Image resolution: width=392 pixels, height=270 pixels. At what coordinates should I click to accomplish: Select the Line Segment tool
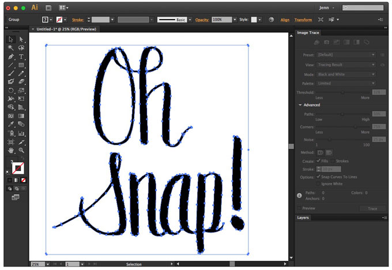pos(11,65)
